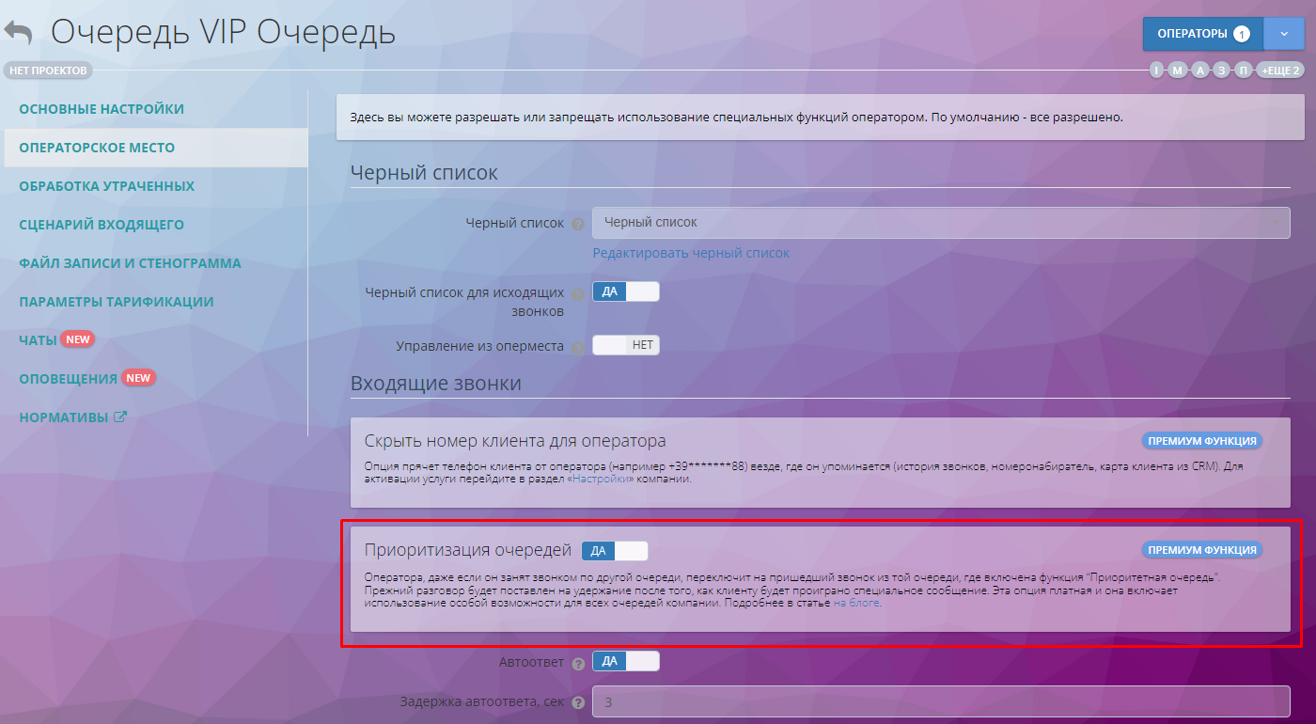Click NEW badge next to ЧАТЫ
Viewport: 1316px width, 724px height.
click(78, 339)
